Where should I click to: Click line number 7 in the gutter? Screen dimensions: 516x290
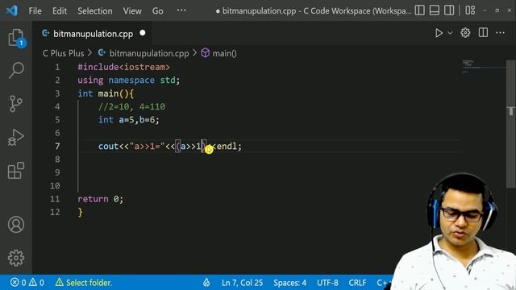click(57, 146)
